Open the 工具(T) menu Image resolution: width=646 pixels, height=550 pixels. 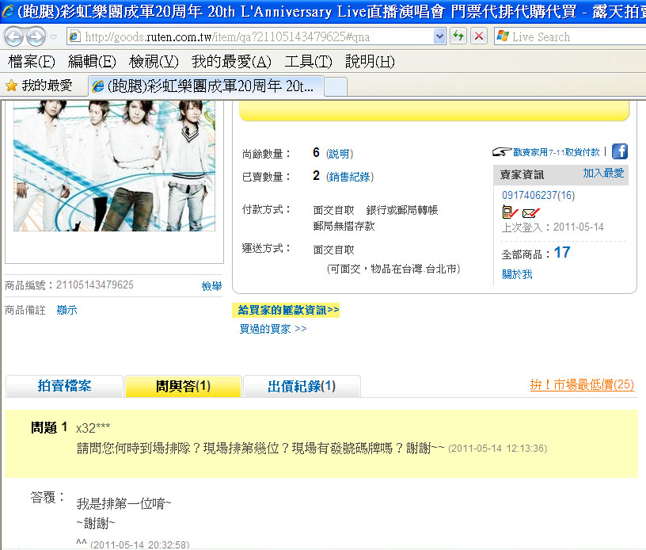308,62
